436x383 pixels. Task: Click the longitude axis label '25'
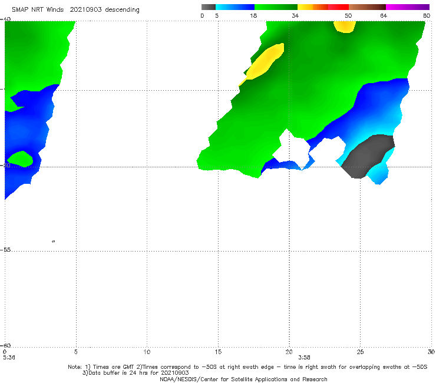[360, 352]
